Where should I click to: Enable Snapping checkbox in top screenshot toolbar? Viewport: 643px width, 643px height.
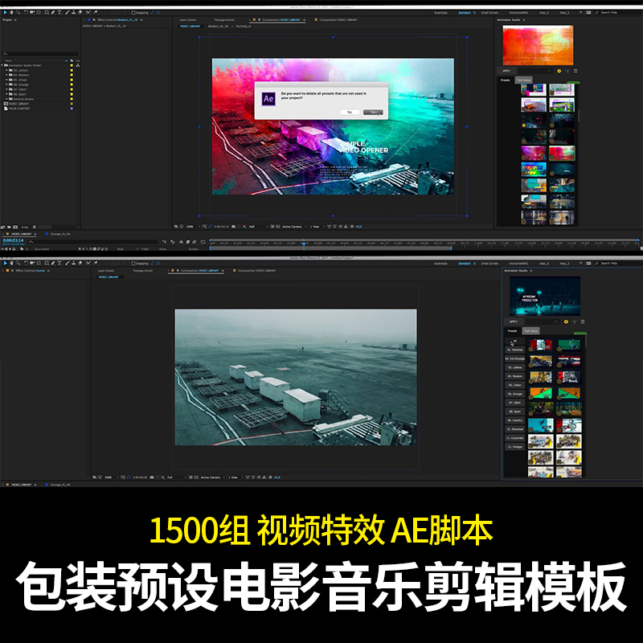pos(133,13)
